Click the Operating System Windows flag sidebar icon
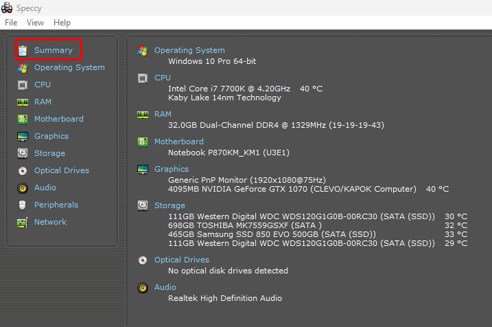 [23, 67]
